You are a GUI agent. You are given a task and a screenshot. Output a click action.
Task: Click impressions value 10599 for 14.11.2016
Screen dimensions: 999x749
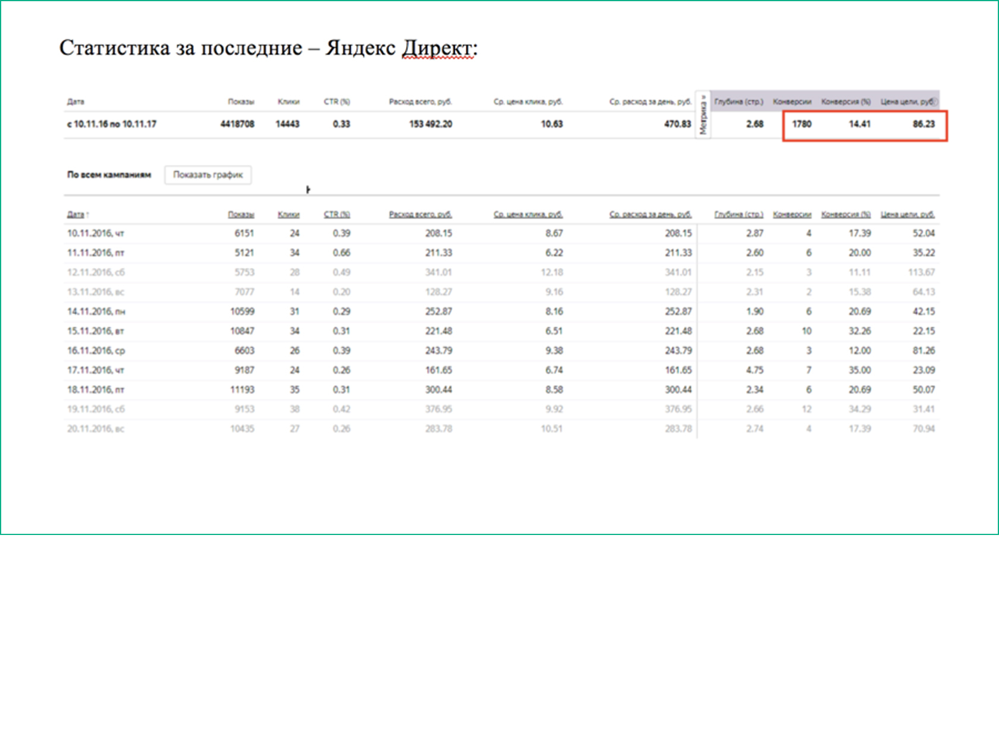click(x=242, y=311)
